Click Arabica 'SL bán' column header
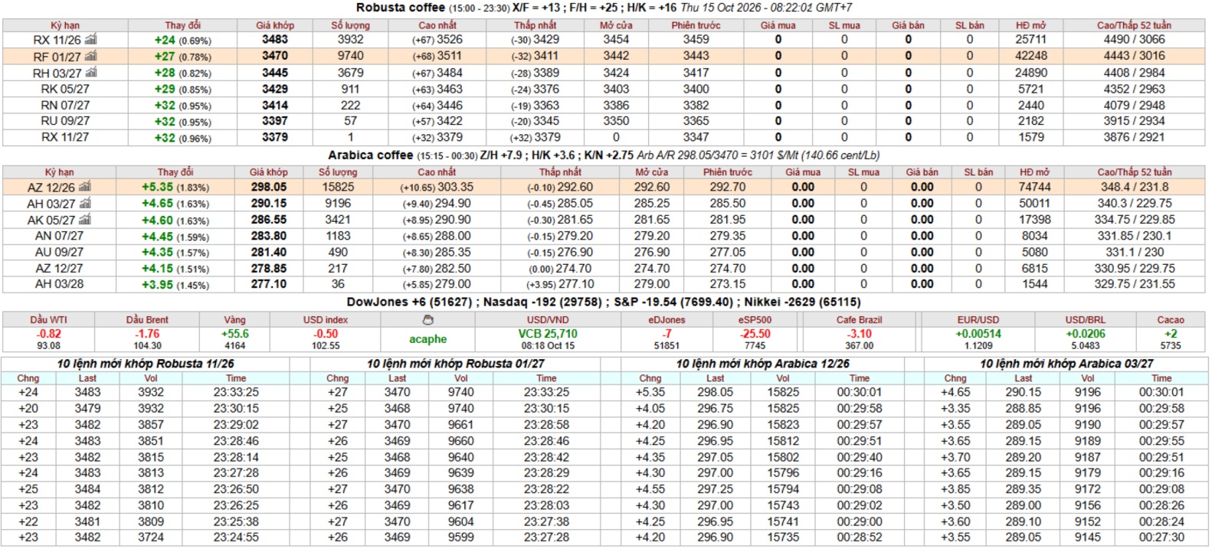1212x549 pixels. coord(978,172)
